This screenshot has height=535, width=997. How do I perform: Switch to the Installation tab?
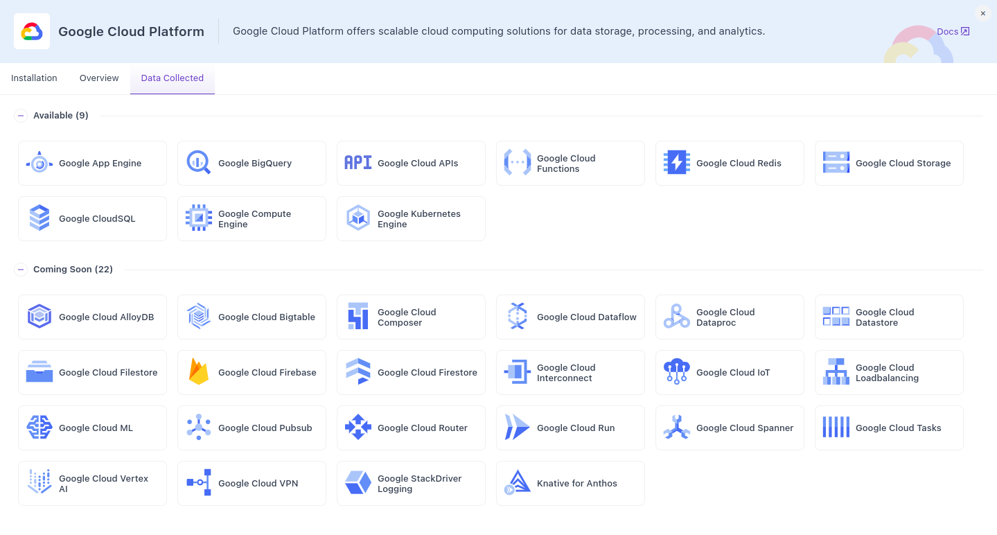coord(33,78)
